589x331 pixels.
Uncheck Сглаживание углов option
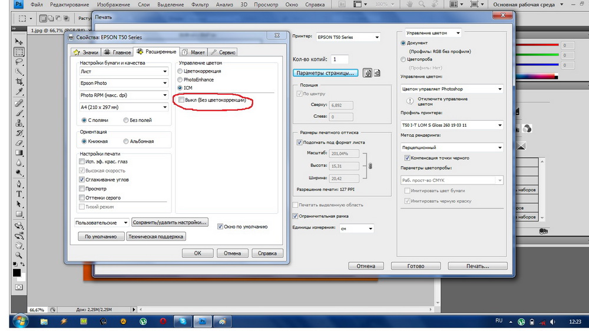point(82,180)
